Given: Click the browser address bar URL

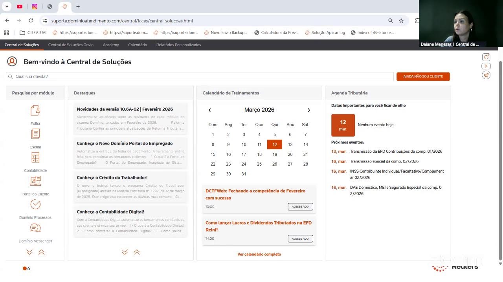Looking at the screenshot, I should click(122, 21).
